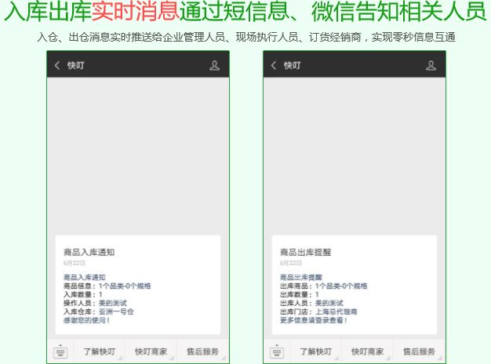
Task: Click the 快叮 title in the left phone header
Action: pyautogui.click(x=75, y=66)
